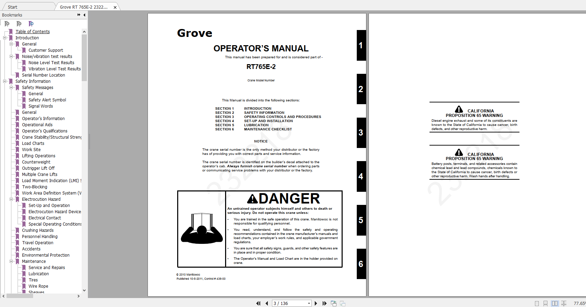Select the Tires bookmark

[33, 280]
